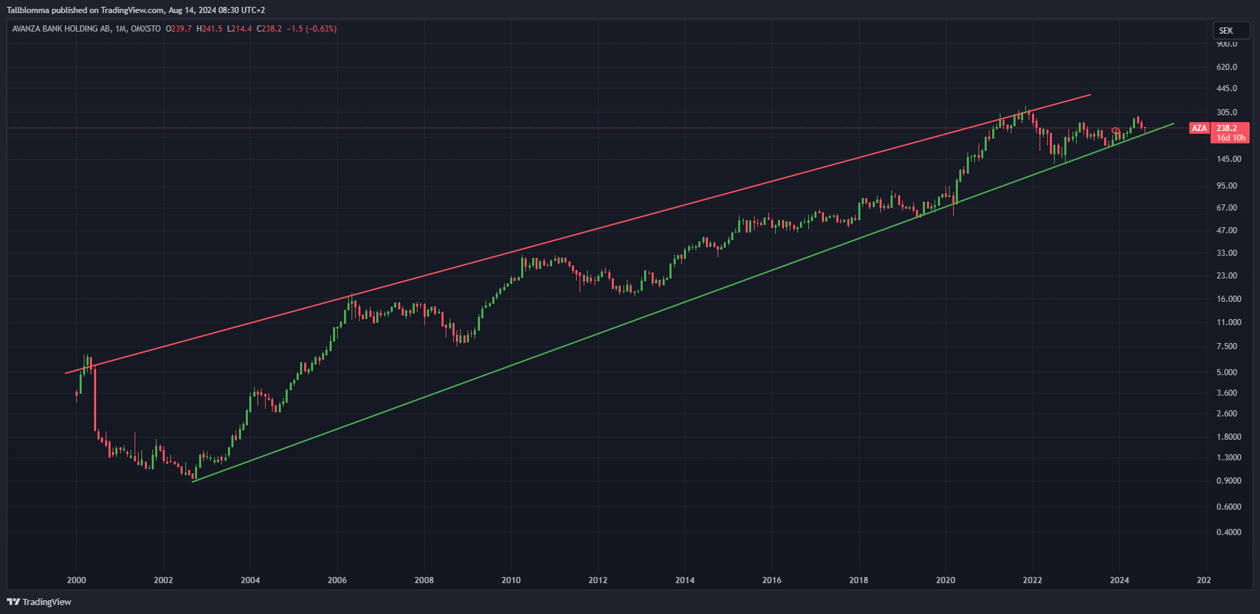The height and width of the screenshot is (614, 1260).
Task: Click the 2008 label on the time axis
Action: pyautogui.click(x=424, y=580)
